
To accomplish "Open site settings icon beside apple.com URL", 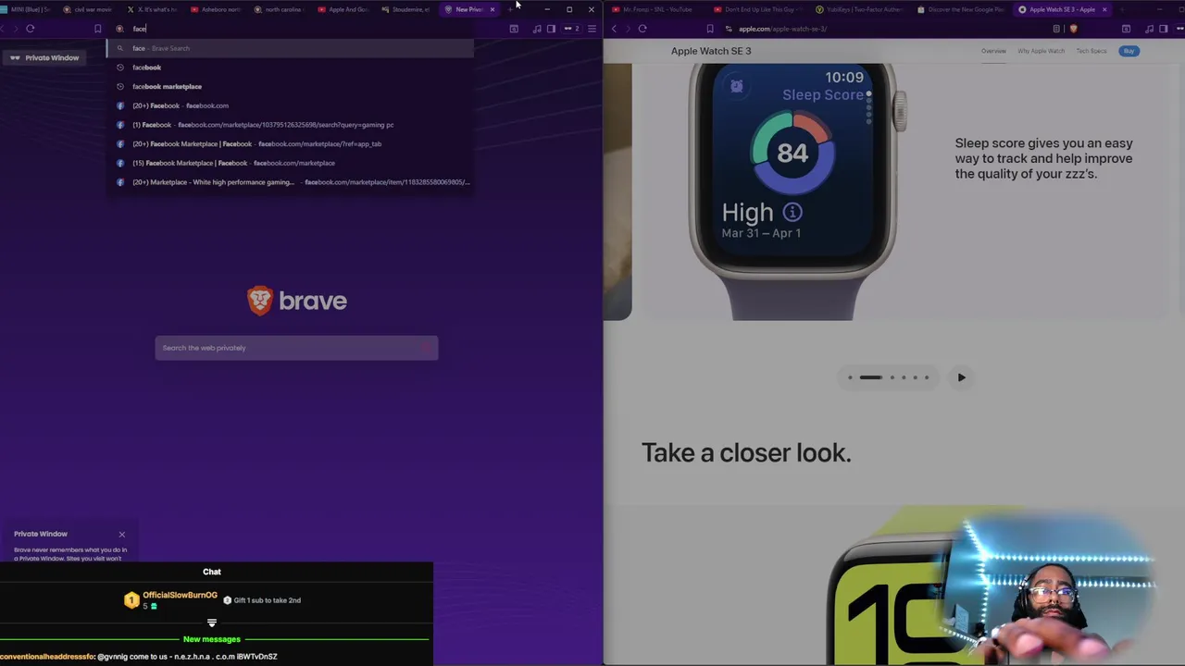I will [x=729, y=29].
